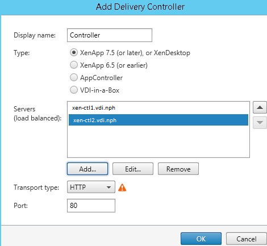
Task: Click the orange warning icon beside HTTP
Action: (122, 187)
